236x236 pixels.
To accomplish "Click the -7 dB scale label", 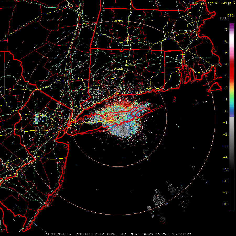I will pos(225,192).
